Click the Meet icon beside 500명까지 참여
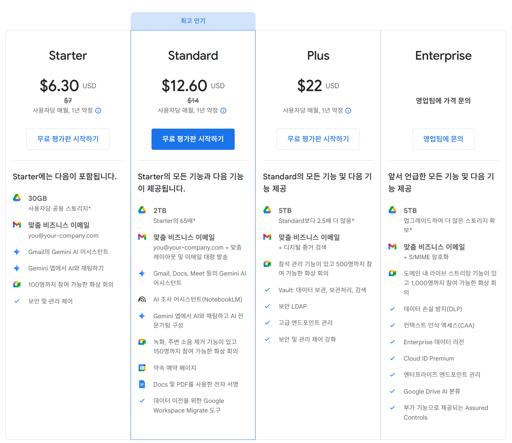512x443 pixels. pyautogui.click(x=267, y=264)
